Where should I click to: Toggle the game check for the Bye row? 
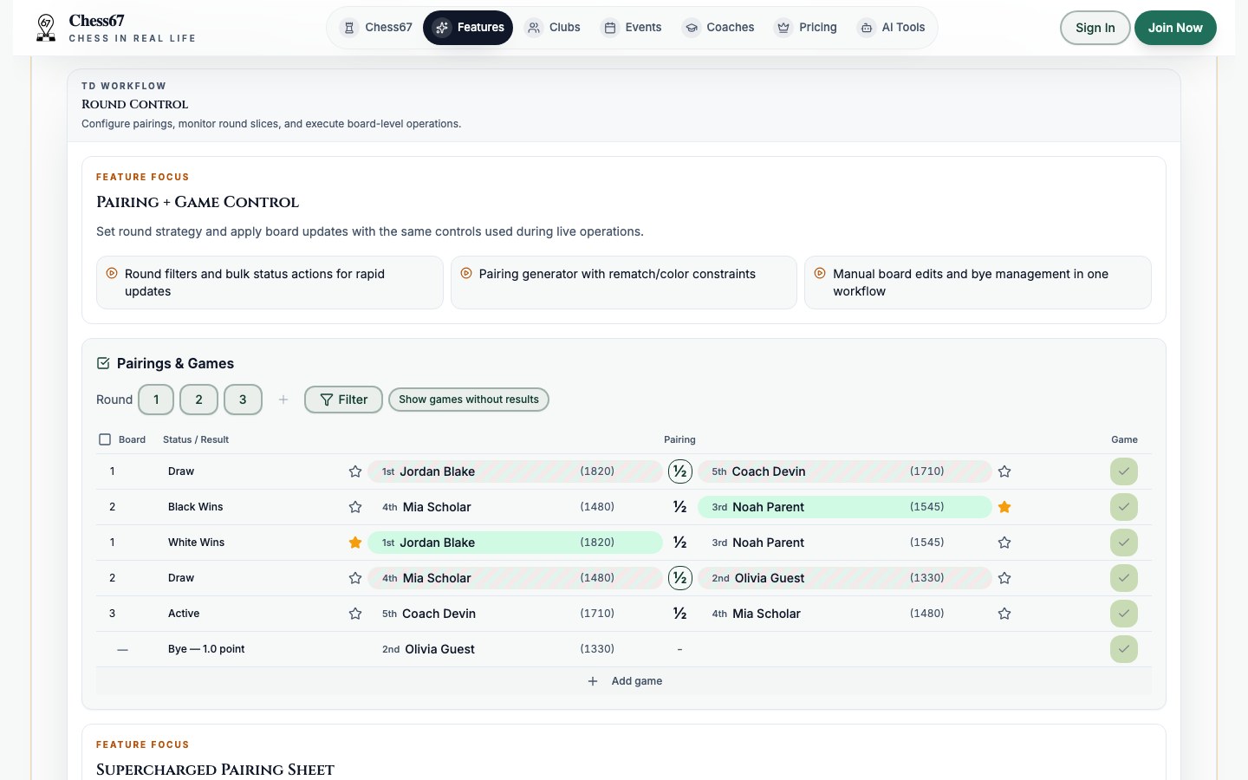click(1124, 649)
